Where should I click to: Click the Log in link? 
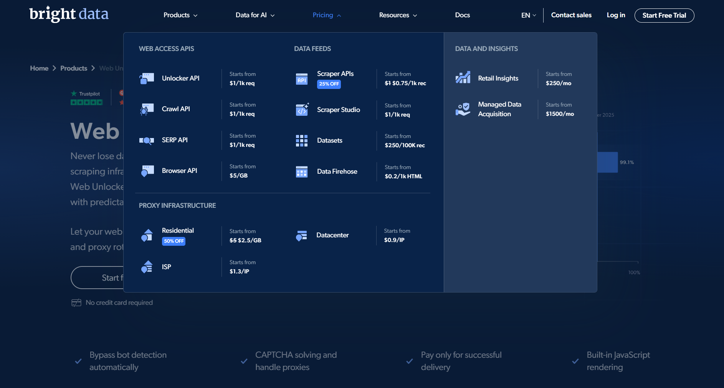[x=616, y=15]
